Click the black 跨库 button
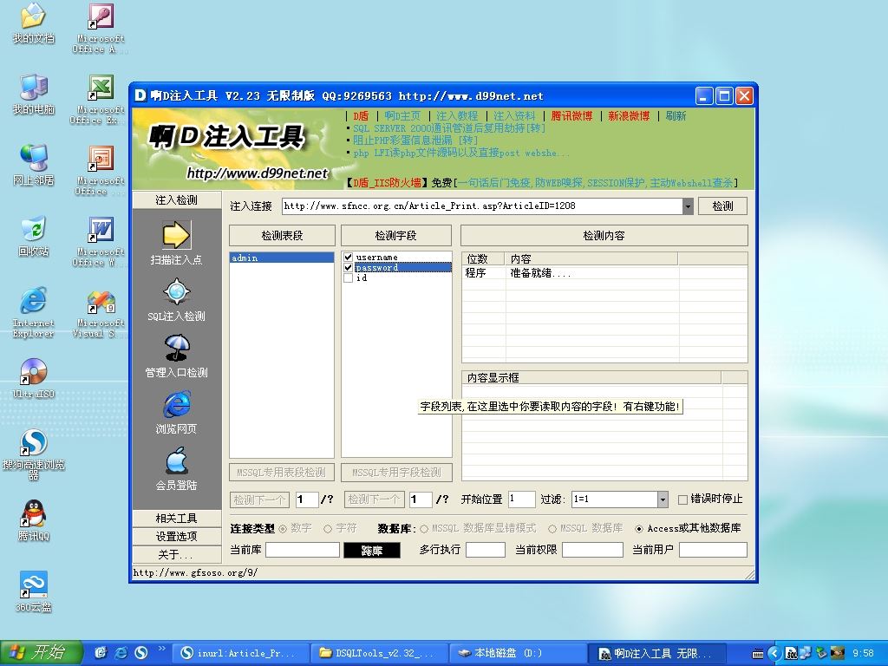This screenshot has height=666, width=888. 372,551
